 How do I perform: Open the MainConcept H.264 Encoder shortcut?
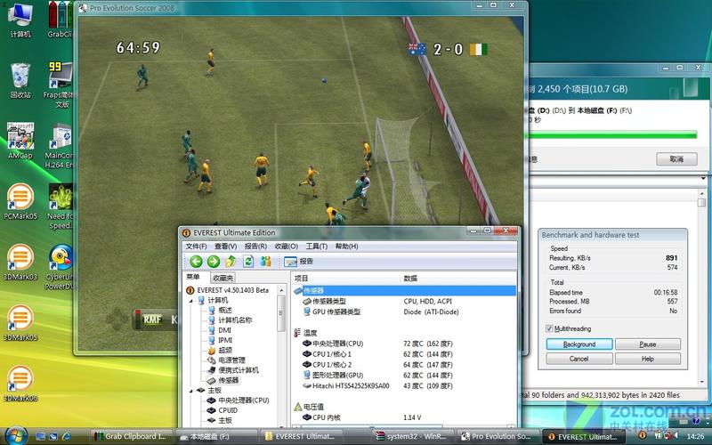[x=60, y=145]
